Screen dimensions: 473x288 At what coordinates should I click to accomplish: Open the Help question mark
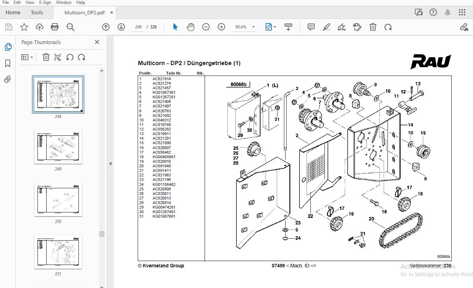(x=433, y=13)
